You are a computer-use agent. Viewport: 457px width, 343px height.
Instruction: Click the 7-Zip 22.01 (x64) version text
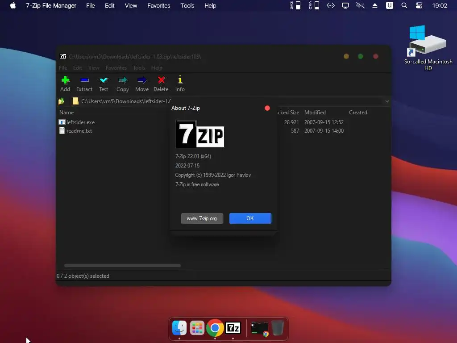(193, 156)
